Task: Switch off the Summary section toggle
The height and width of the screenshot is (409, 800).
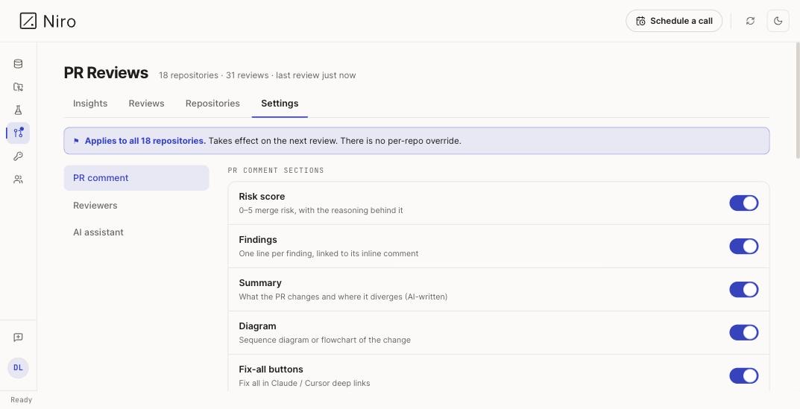Action: click(744, 290)
